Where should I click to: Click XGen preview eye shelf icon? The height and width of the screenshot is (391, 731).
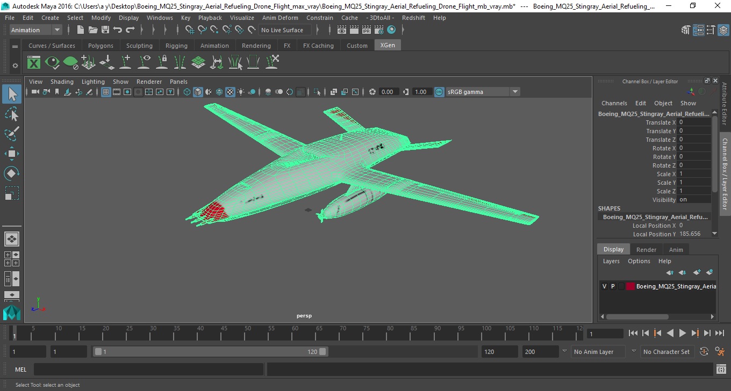tap(52, 63)
